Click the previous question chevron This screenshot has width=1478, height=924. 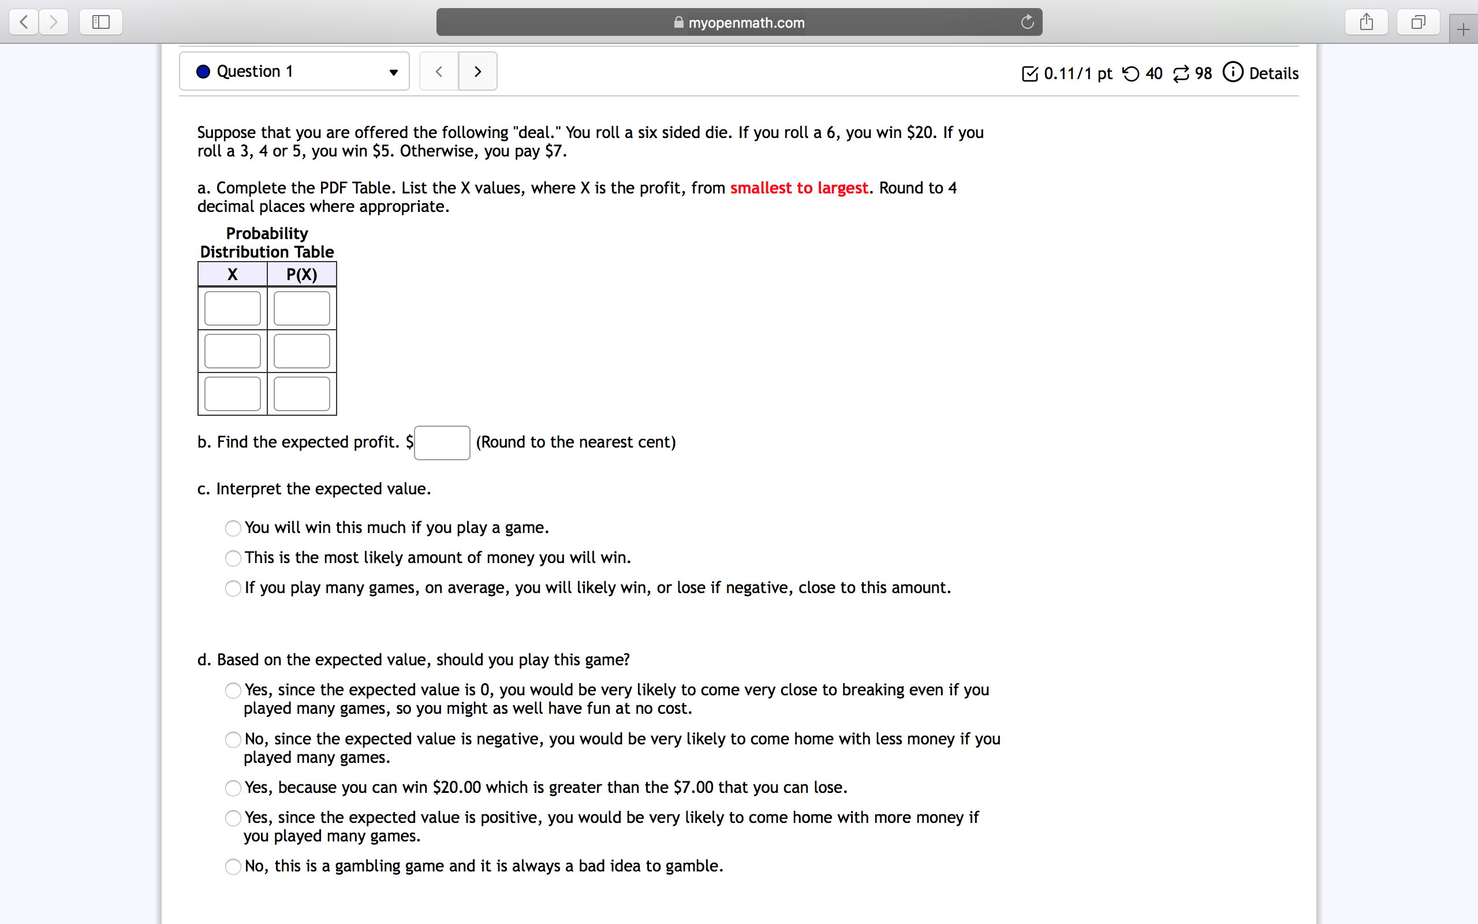(439, 71)
